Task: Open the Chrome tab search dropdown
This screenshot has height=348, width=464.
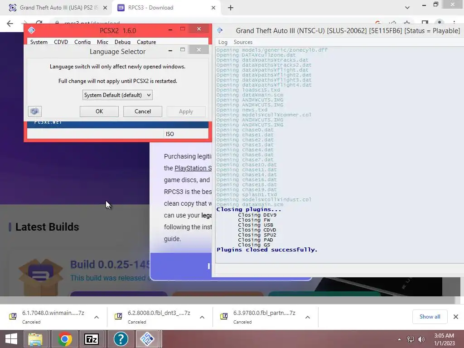Action: pyautogui.click(x=407, y=8)
